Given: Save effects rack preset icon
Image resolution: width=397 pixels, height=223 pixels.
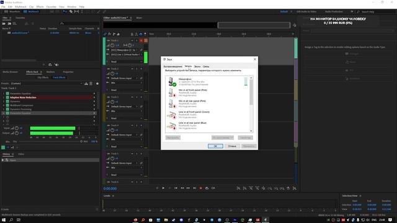Looking at the screenshot, I should (x=86, y=84).
